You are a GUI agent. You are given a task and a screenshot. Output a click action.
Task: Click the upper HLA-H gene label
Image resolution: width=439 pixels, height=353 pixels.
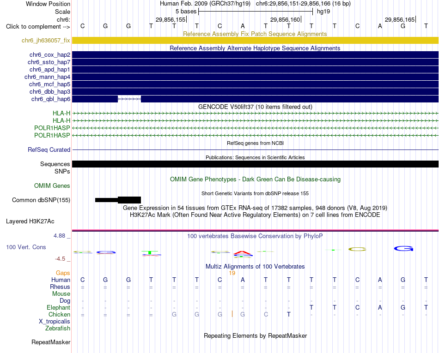(x=61, y=113)
